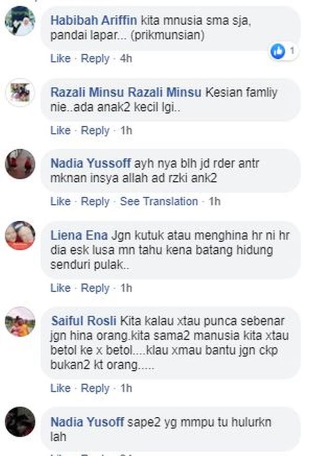The image size is (311, 456).
Task: Click the blue thumbs-up reaction icon
Action: coord(277,51)
